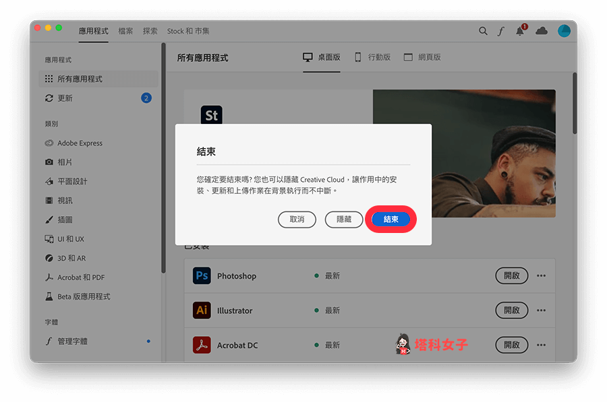607x402 pixels.
Task: Open more options for Photoshop
Action: pyautogui.click(x=541, y=275)
